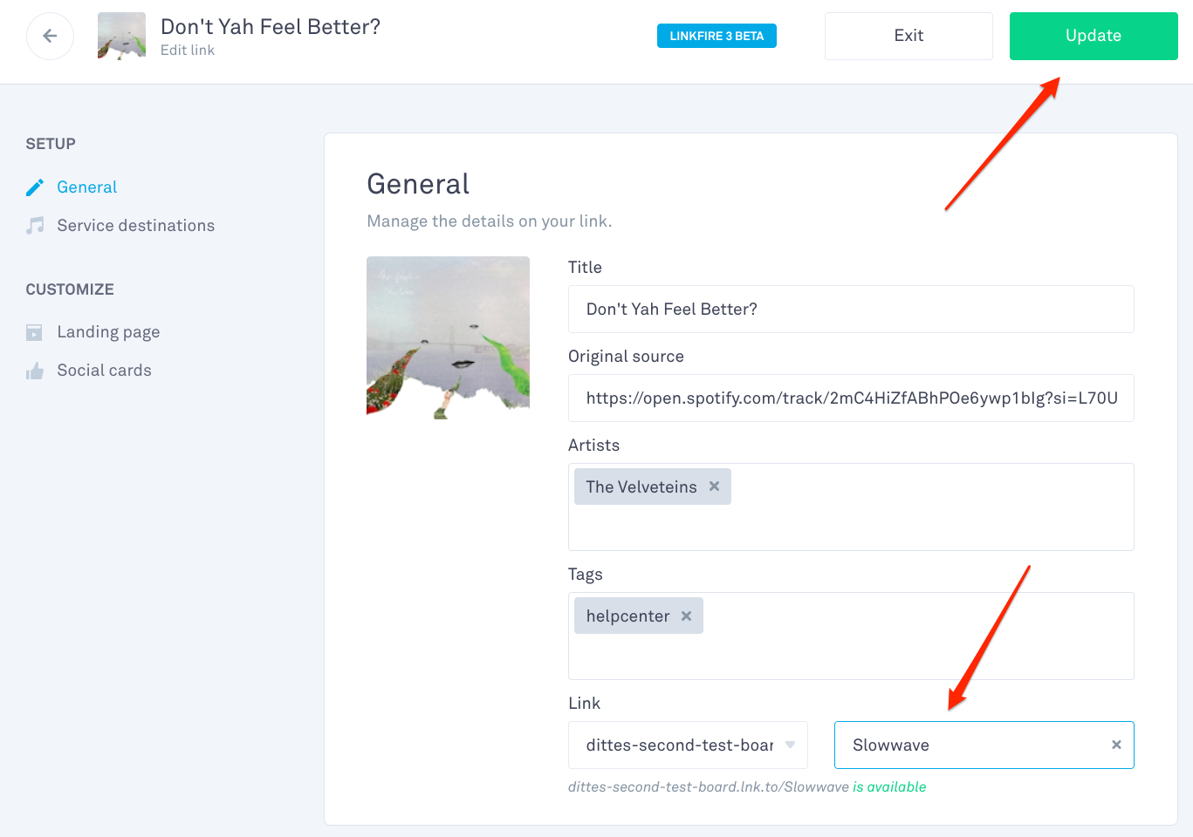Clear the Slowwave link field

click(1116, 745)
